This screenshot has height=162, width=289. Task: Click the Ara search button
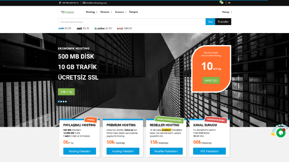(x=210, y=22)
